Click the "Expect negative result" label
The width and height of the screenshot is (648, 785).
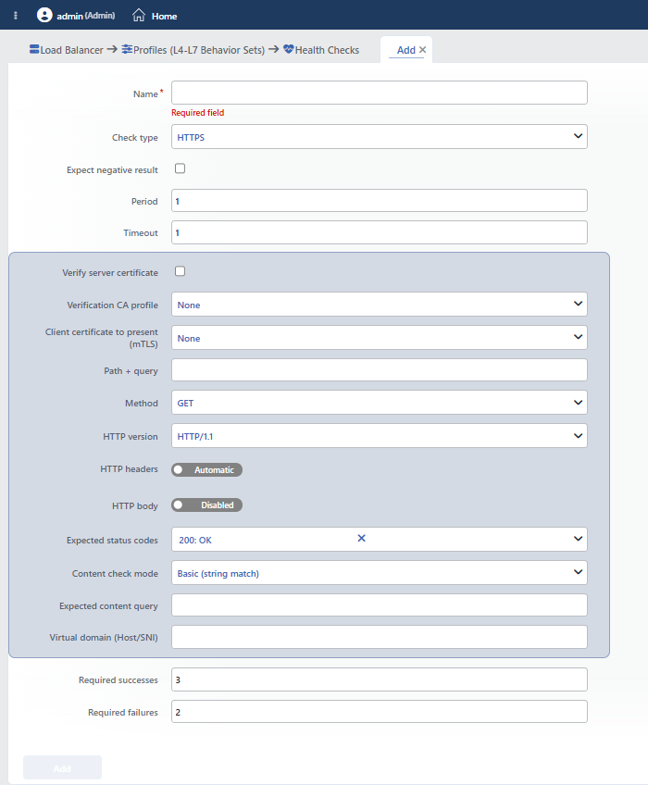[112, 170]
